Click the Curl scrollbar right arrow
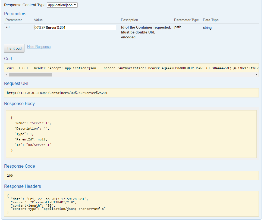Viewport: 264px width, 221px height. pos(256,75)
